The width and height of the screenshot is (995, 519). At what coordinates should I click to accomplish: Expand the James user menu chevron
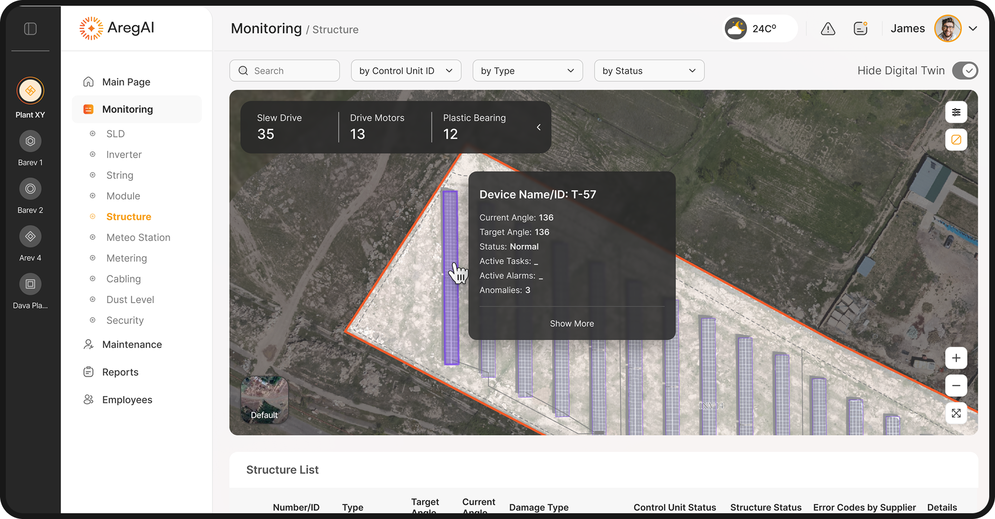973,29
